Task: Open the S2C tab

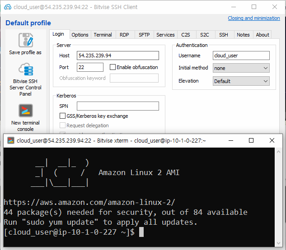Action: (x=205, y=35)
